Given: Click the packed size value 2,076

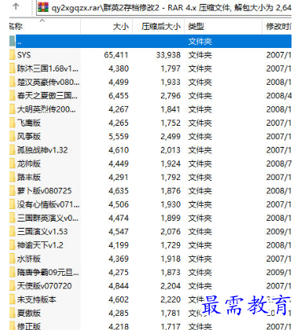Looking at the screenshot, I should [x=170, y=232].
